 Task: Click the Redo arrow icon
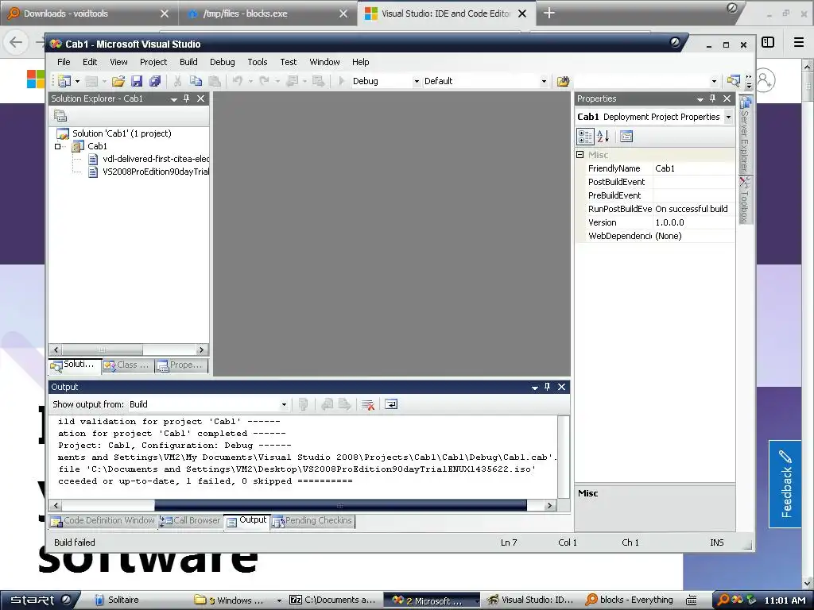click(264, 81)
